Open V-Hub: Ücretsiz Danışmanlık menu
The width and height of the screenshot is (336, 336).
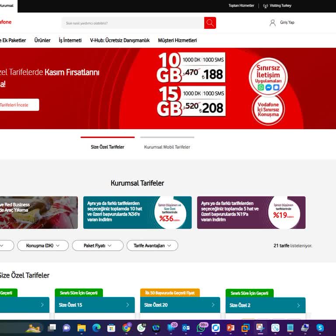(120, 40)
